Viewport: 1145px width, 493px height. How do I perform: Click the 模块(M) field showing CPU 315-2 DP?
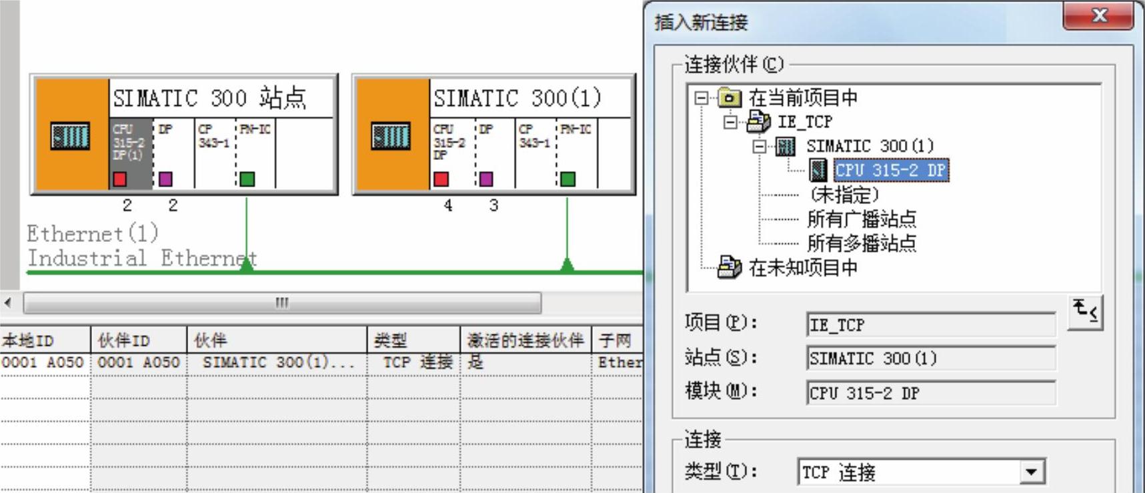[931, 393]
